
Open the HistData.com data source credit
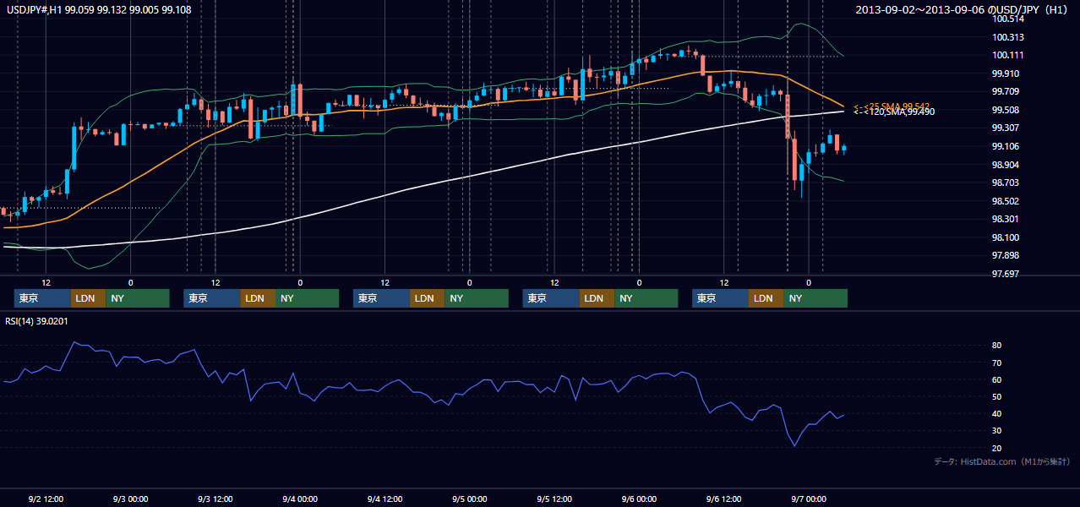(1001, 461)
